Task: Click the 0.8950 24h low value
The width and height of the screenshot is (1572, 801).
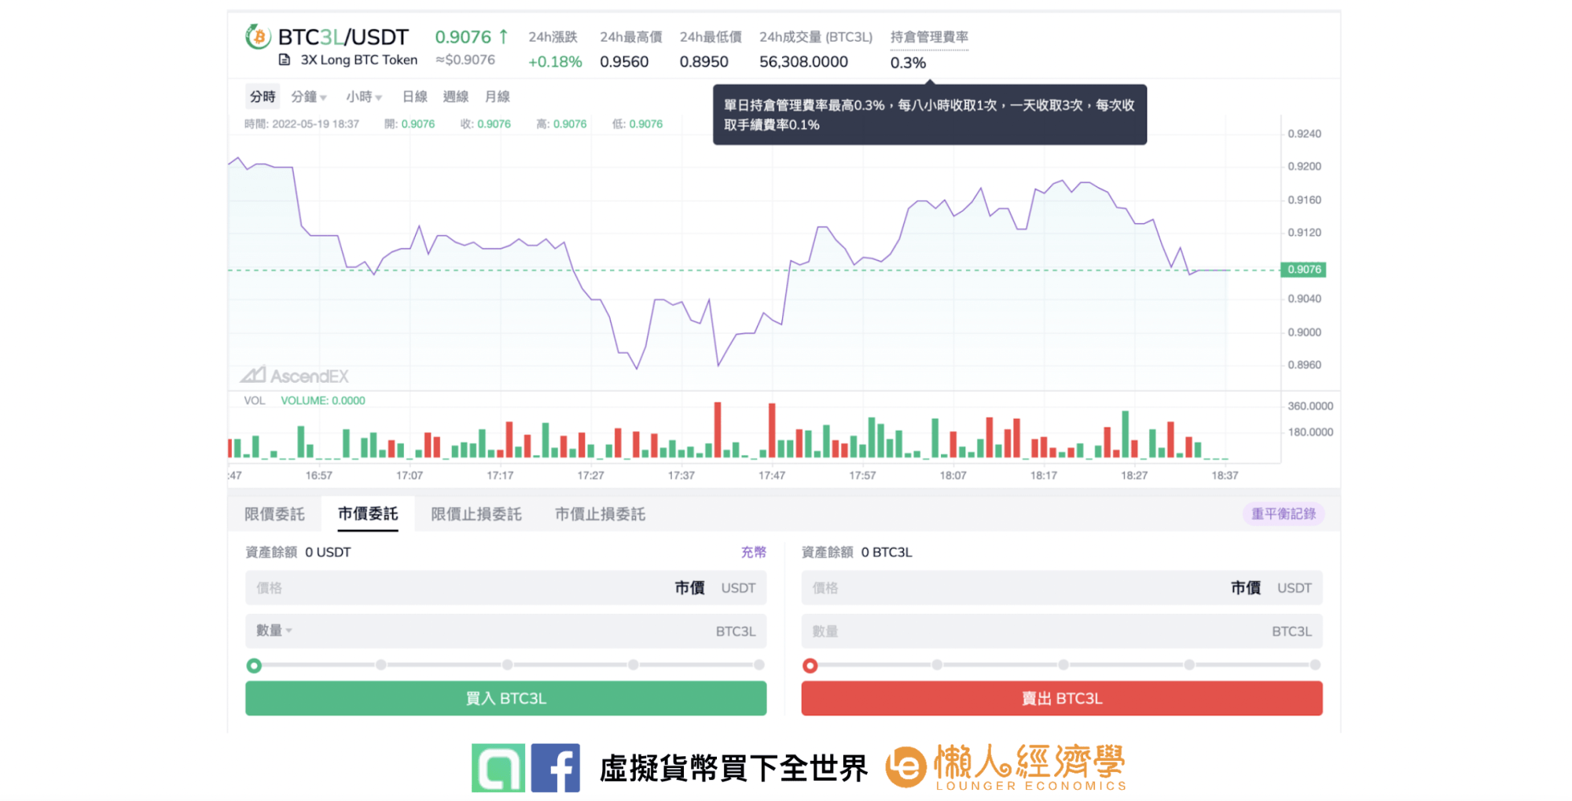Action: pyautogui.click(x=703, y=62)
